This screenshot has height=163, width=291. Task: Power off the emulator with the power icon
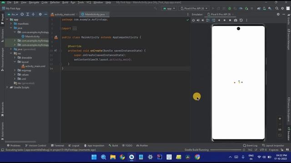(193, 20)
